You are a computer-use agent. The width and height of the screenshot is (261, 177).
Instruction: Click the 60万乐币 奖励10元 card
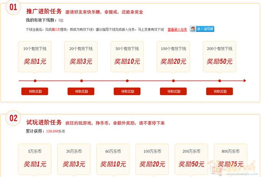point(113,159)
